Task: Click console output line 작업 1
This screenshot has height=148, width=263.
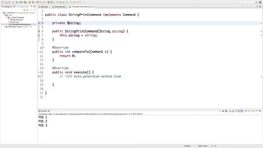Action: (x=43, y=117)
